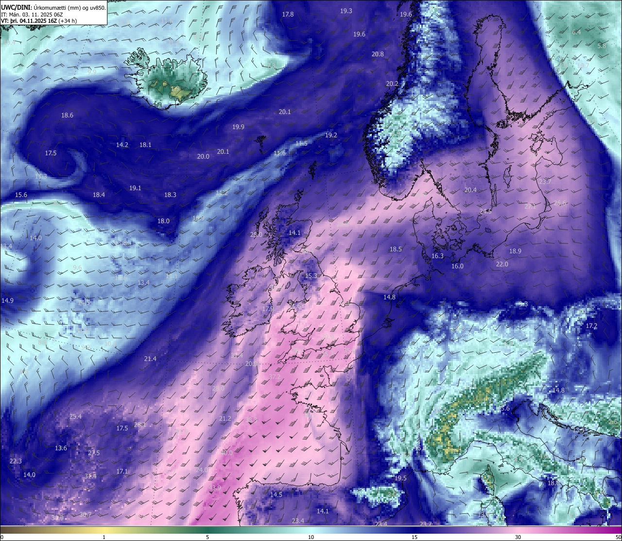Click the 18.3 value on the map
This screenshot has width=622, height=541.
(x=170, y=195)
